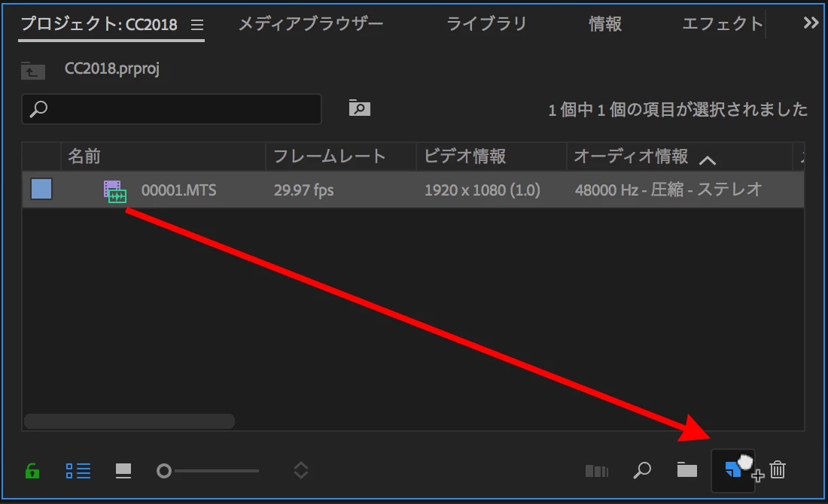Switch to icon view
The height and width of the screenshot is (504, 828).
[x=123, y=470]
